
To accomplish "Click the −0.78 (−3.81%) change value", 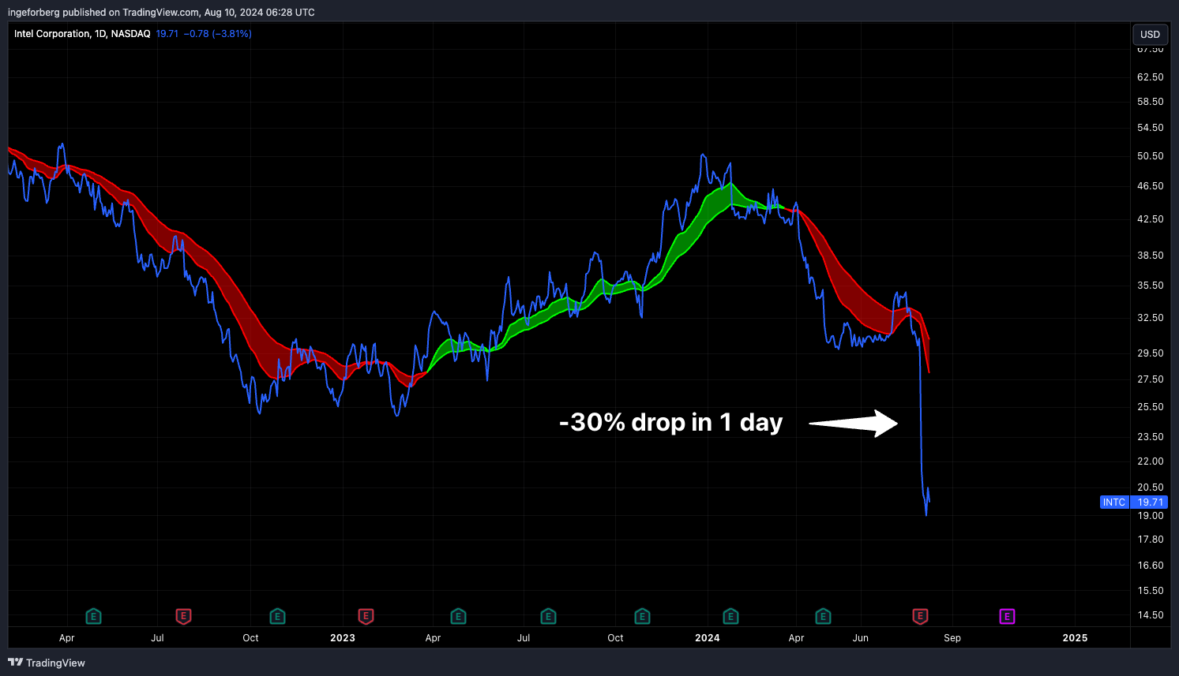I will (x=218, y=34).
